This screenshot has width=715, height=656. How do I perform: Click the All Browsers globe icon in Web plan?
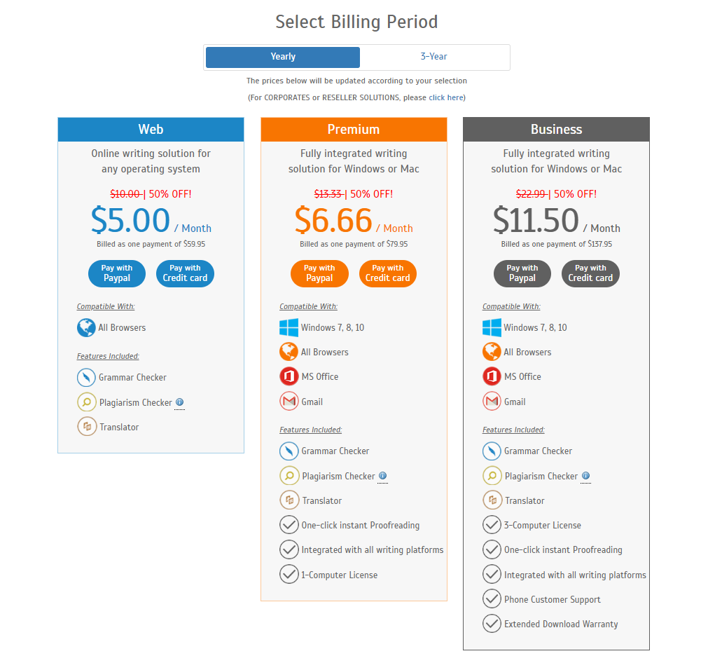pyautogui.click(x=86, y=327)
